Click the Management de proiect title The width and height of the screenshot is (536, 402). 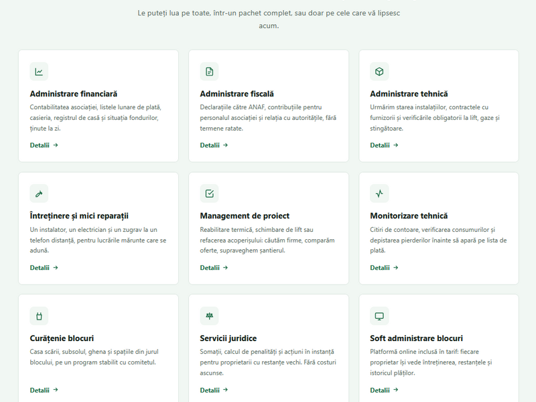(245, 216)
